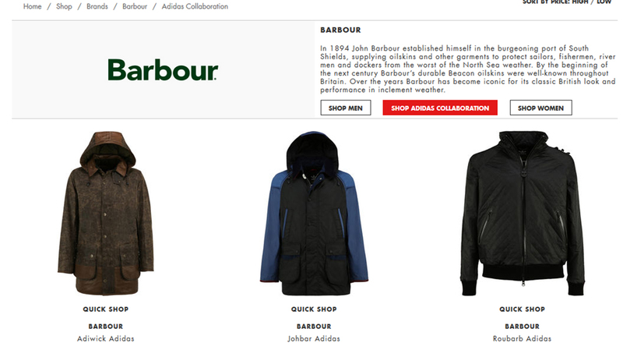Click the green Barbour logo
The height and width of the screenshot is (350, 623).
163,70
